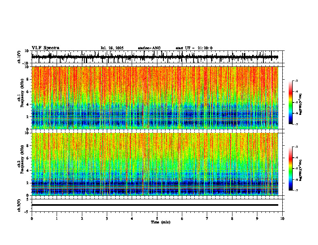The image size is (318, 245).
Task: Click the flat ch.3 voltage trace line
Action: pos(155,205)
